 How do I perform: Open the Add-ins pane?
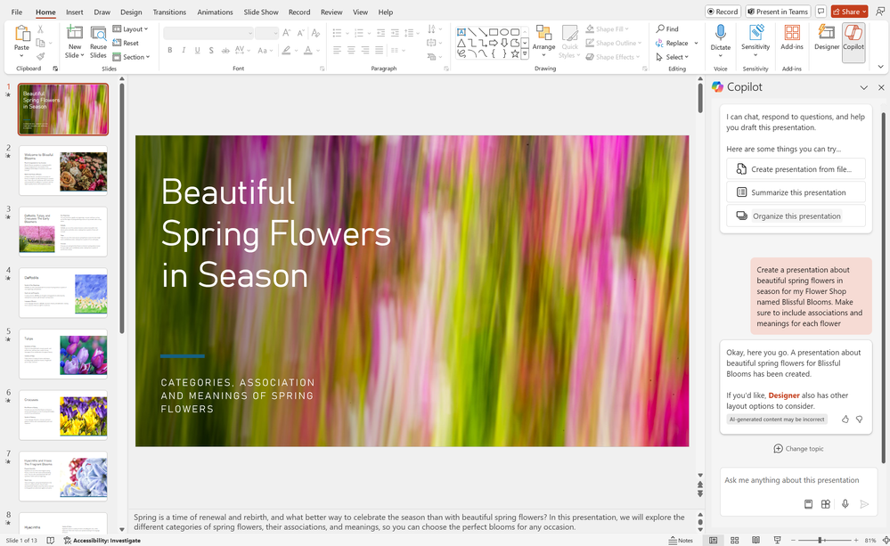(x=795, y=39)
